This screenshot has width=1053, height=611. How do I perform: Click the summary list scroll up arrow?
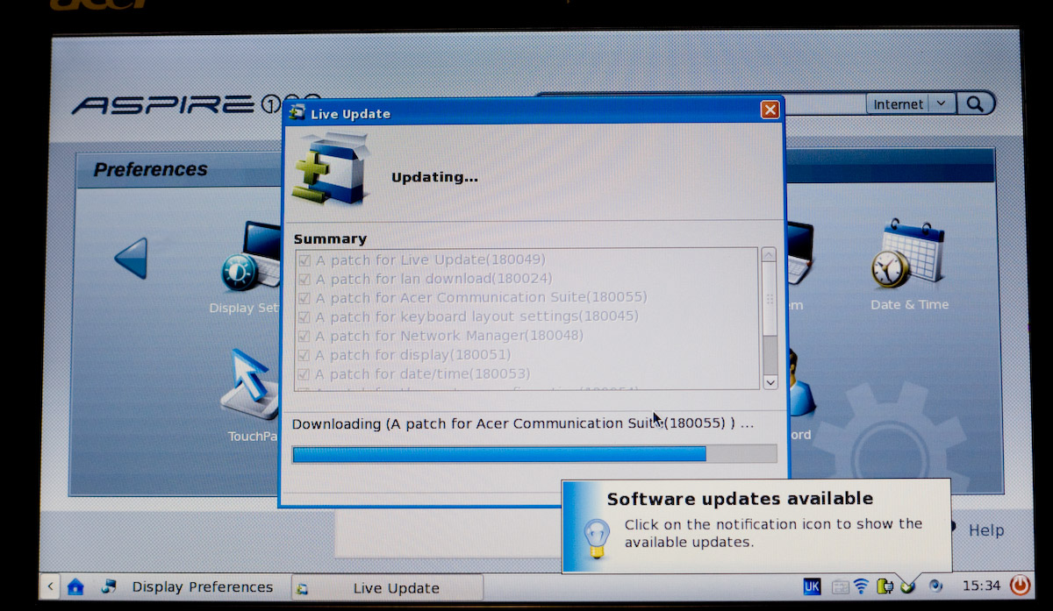(770, 255)
